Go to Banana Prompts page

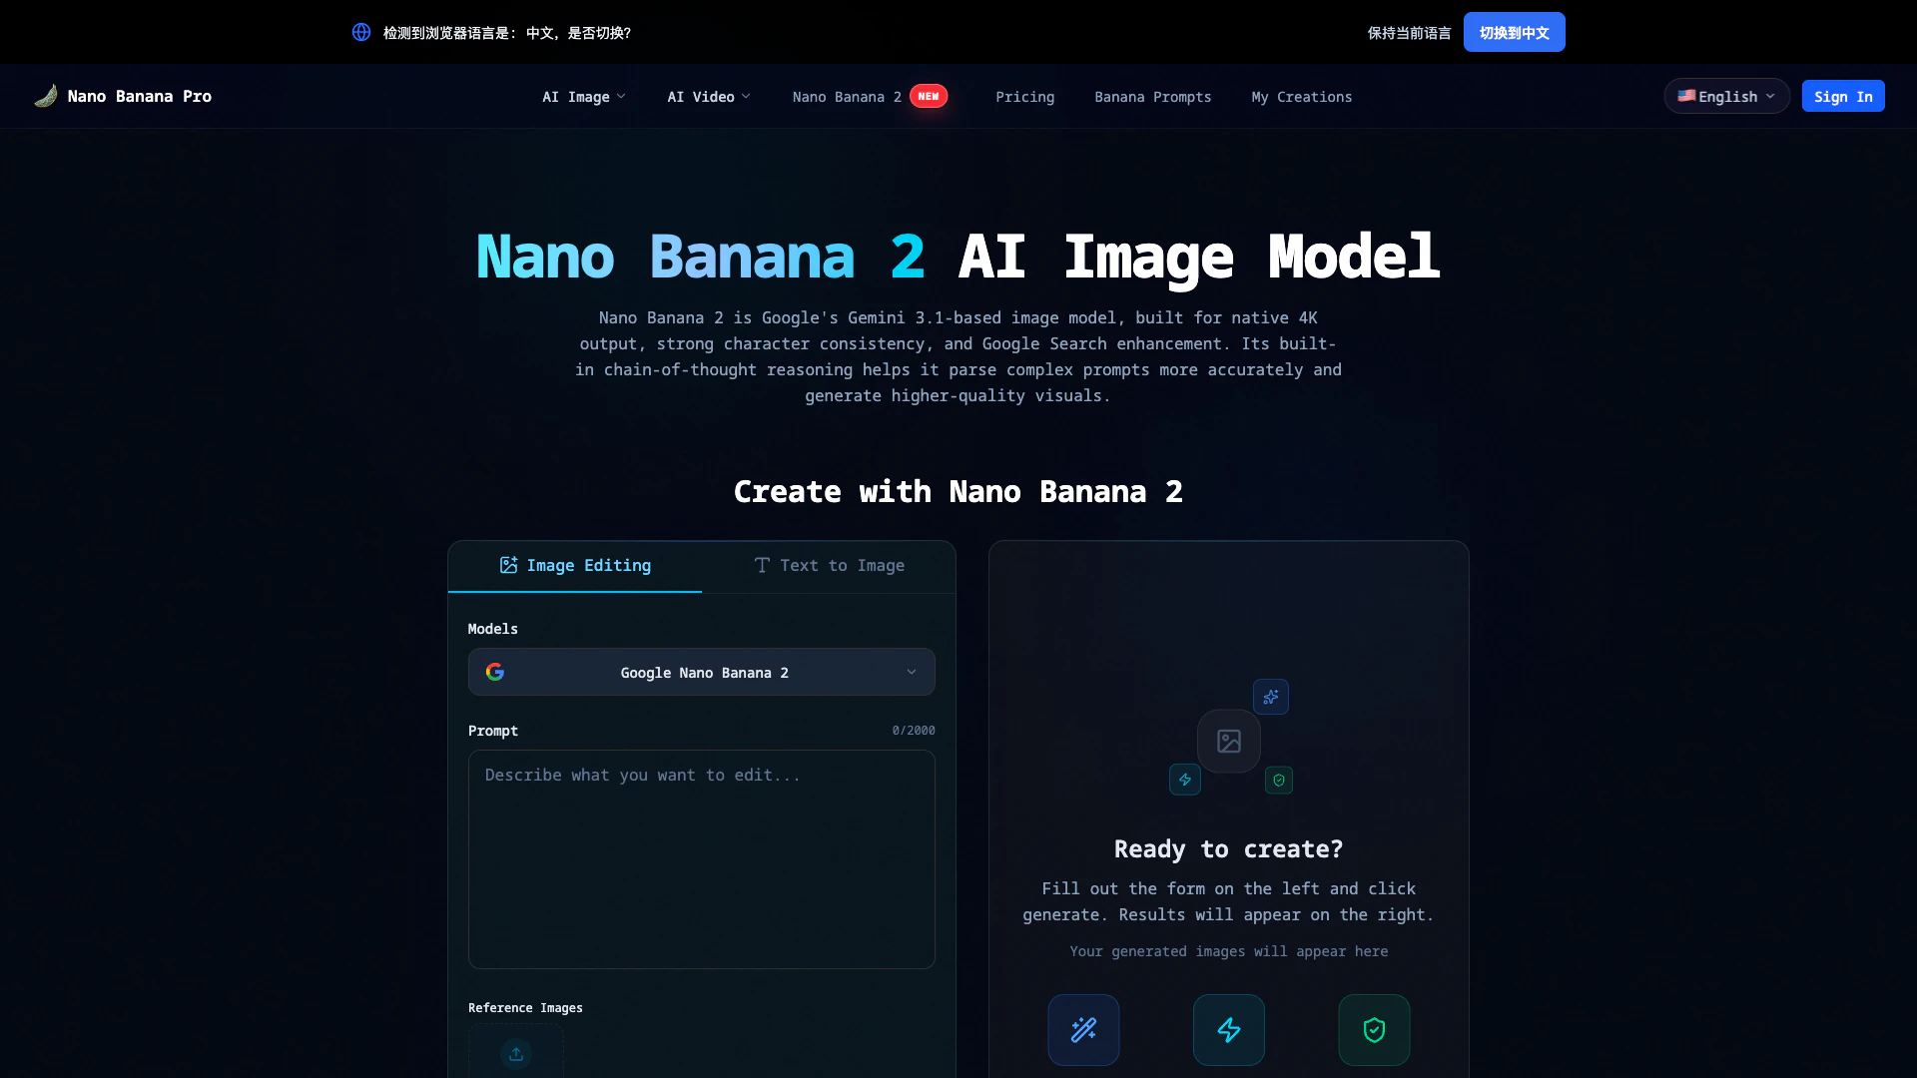[1152, 97]
